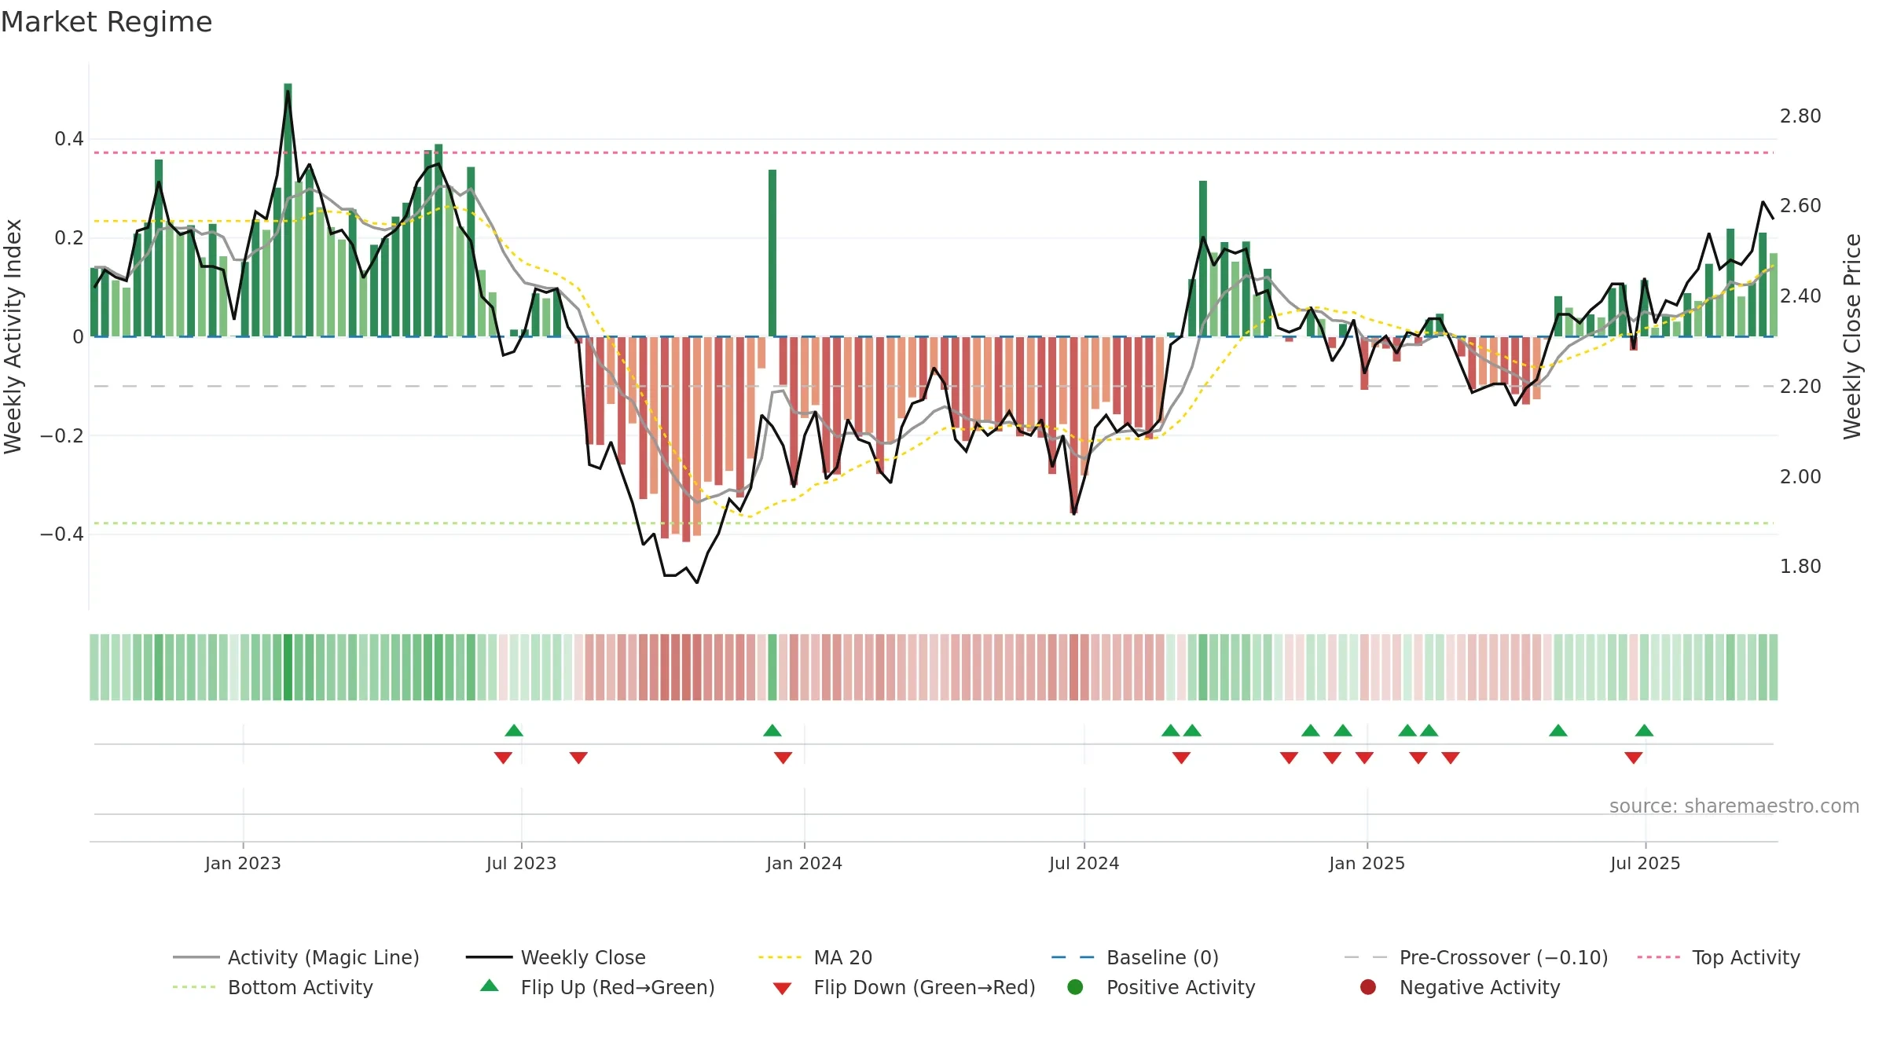Click the Jan 2024 x-axis label
This screenshot has height=1061, width=1886.
[x=804, y=863]
